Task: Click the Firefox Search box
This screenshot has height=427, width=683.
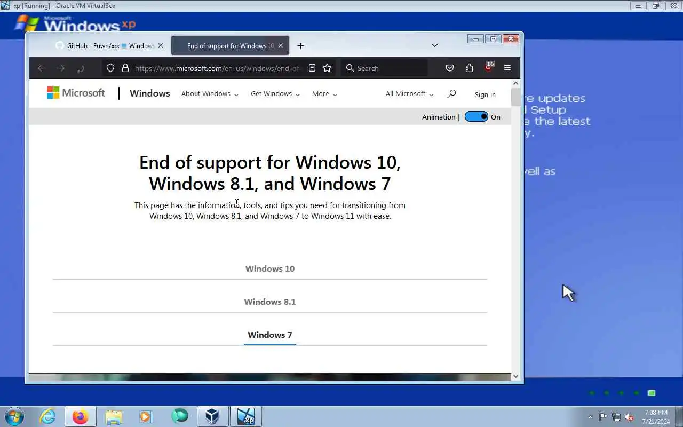Action: 384,68
